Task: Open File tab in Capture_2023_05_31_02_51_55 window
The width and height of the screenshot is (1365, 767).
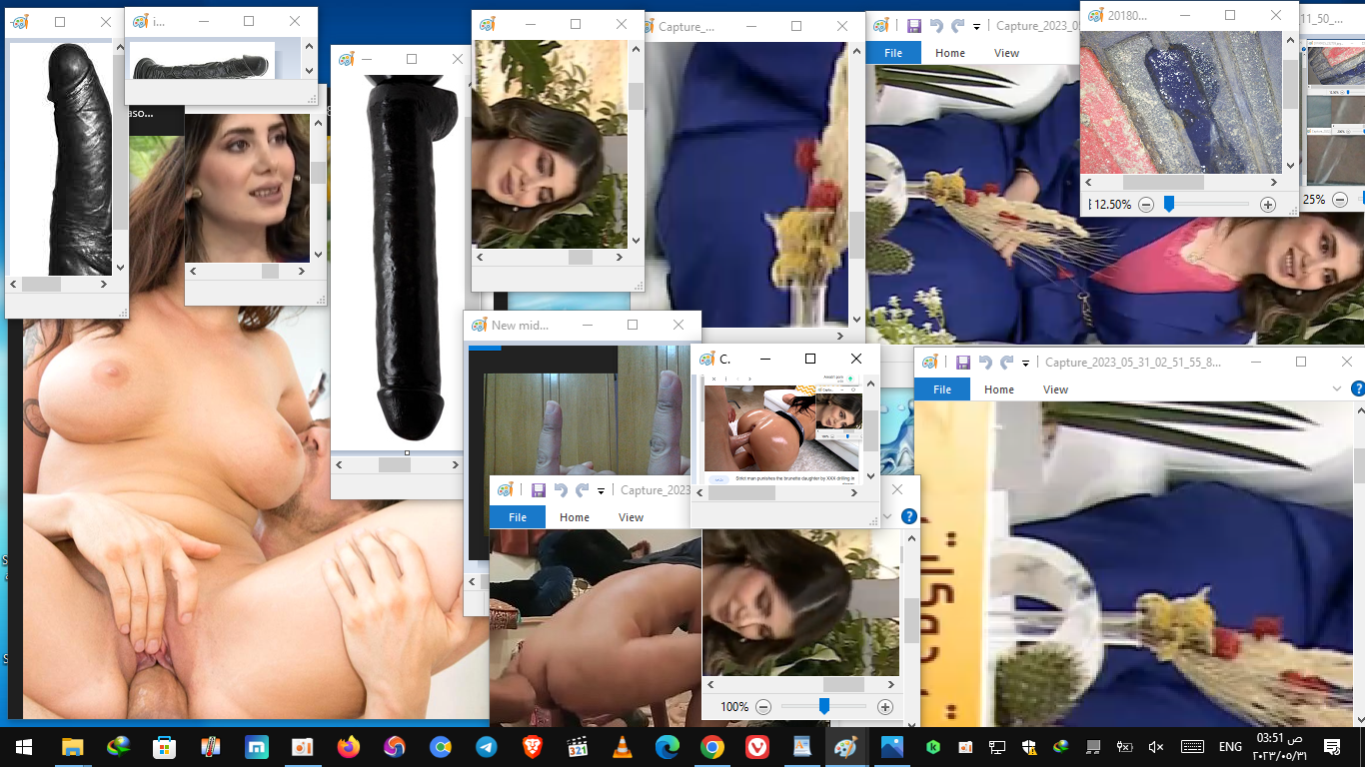Action: point(941,389)
